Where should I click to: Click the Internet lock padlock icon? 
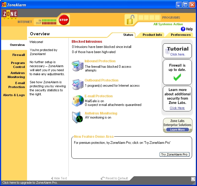(130, 20)
